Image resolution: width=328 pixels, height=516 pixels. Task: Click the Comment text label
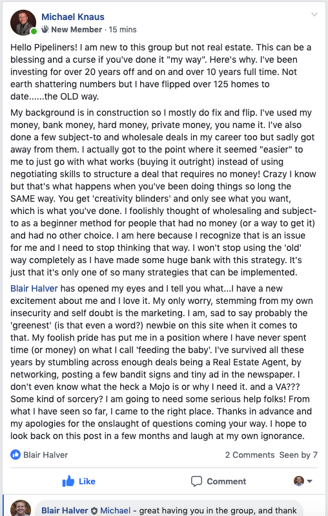(226, 481)
